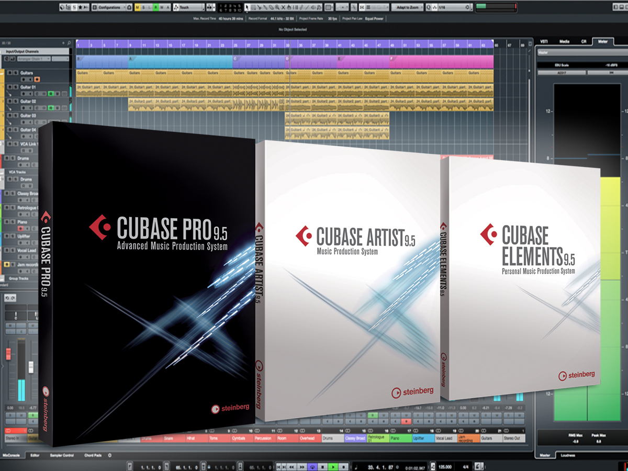Click the AES17 meter button
Screen dimensions: 628x471
click(x=562, y=73)
